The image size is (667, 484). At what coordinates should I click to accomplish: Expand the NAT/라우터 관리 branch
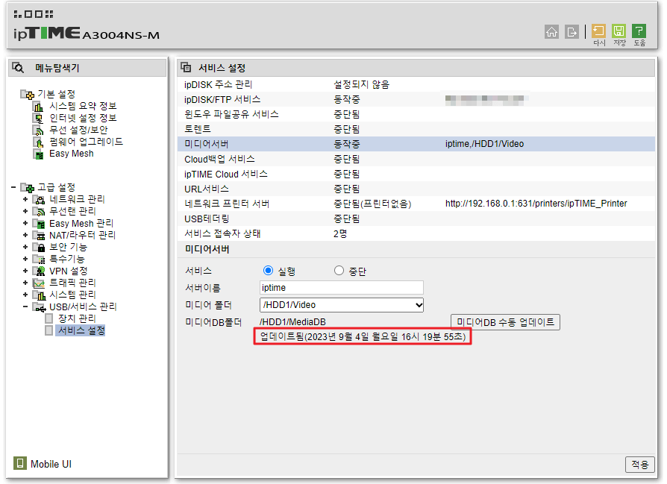pyautogui.click(x=26, y=235)
